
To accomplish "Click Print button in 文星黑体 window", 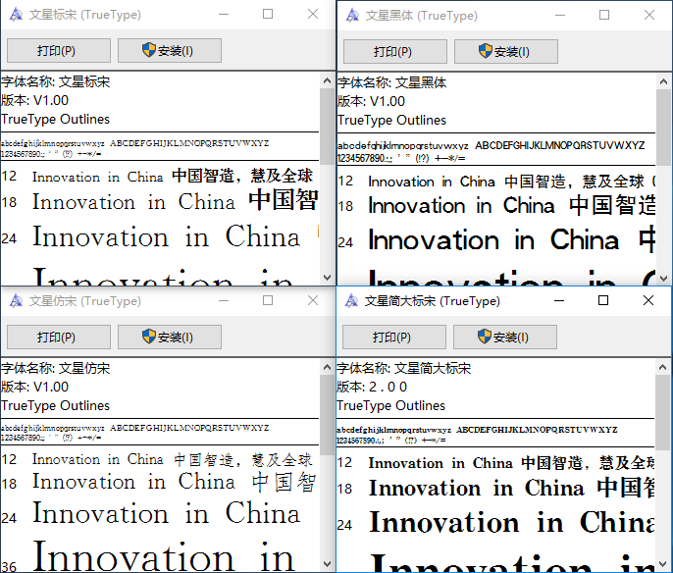I will [x=394, y=51].
